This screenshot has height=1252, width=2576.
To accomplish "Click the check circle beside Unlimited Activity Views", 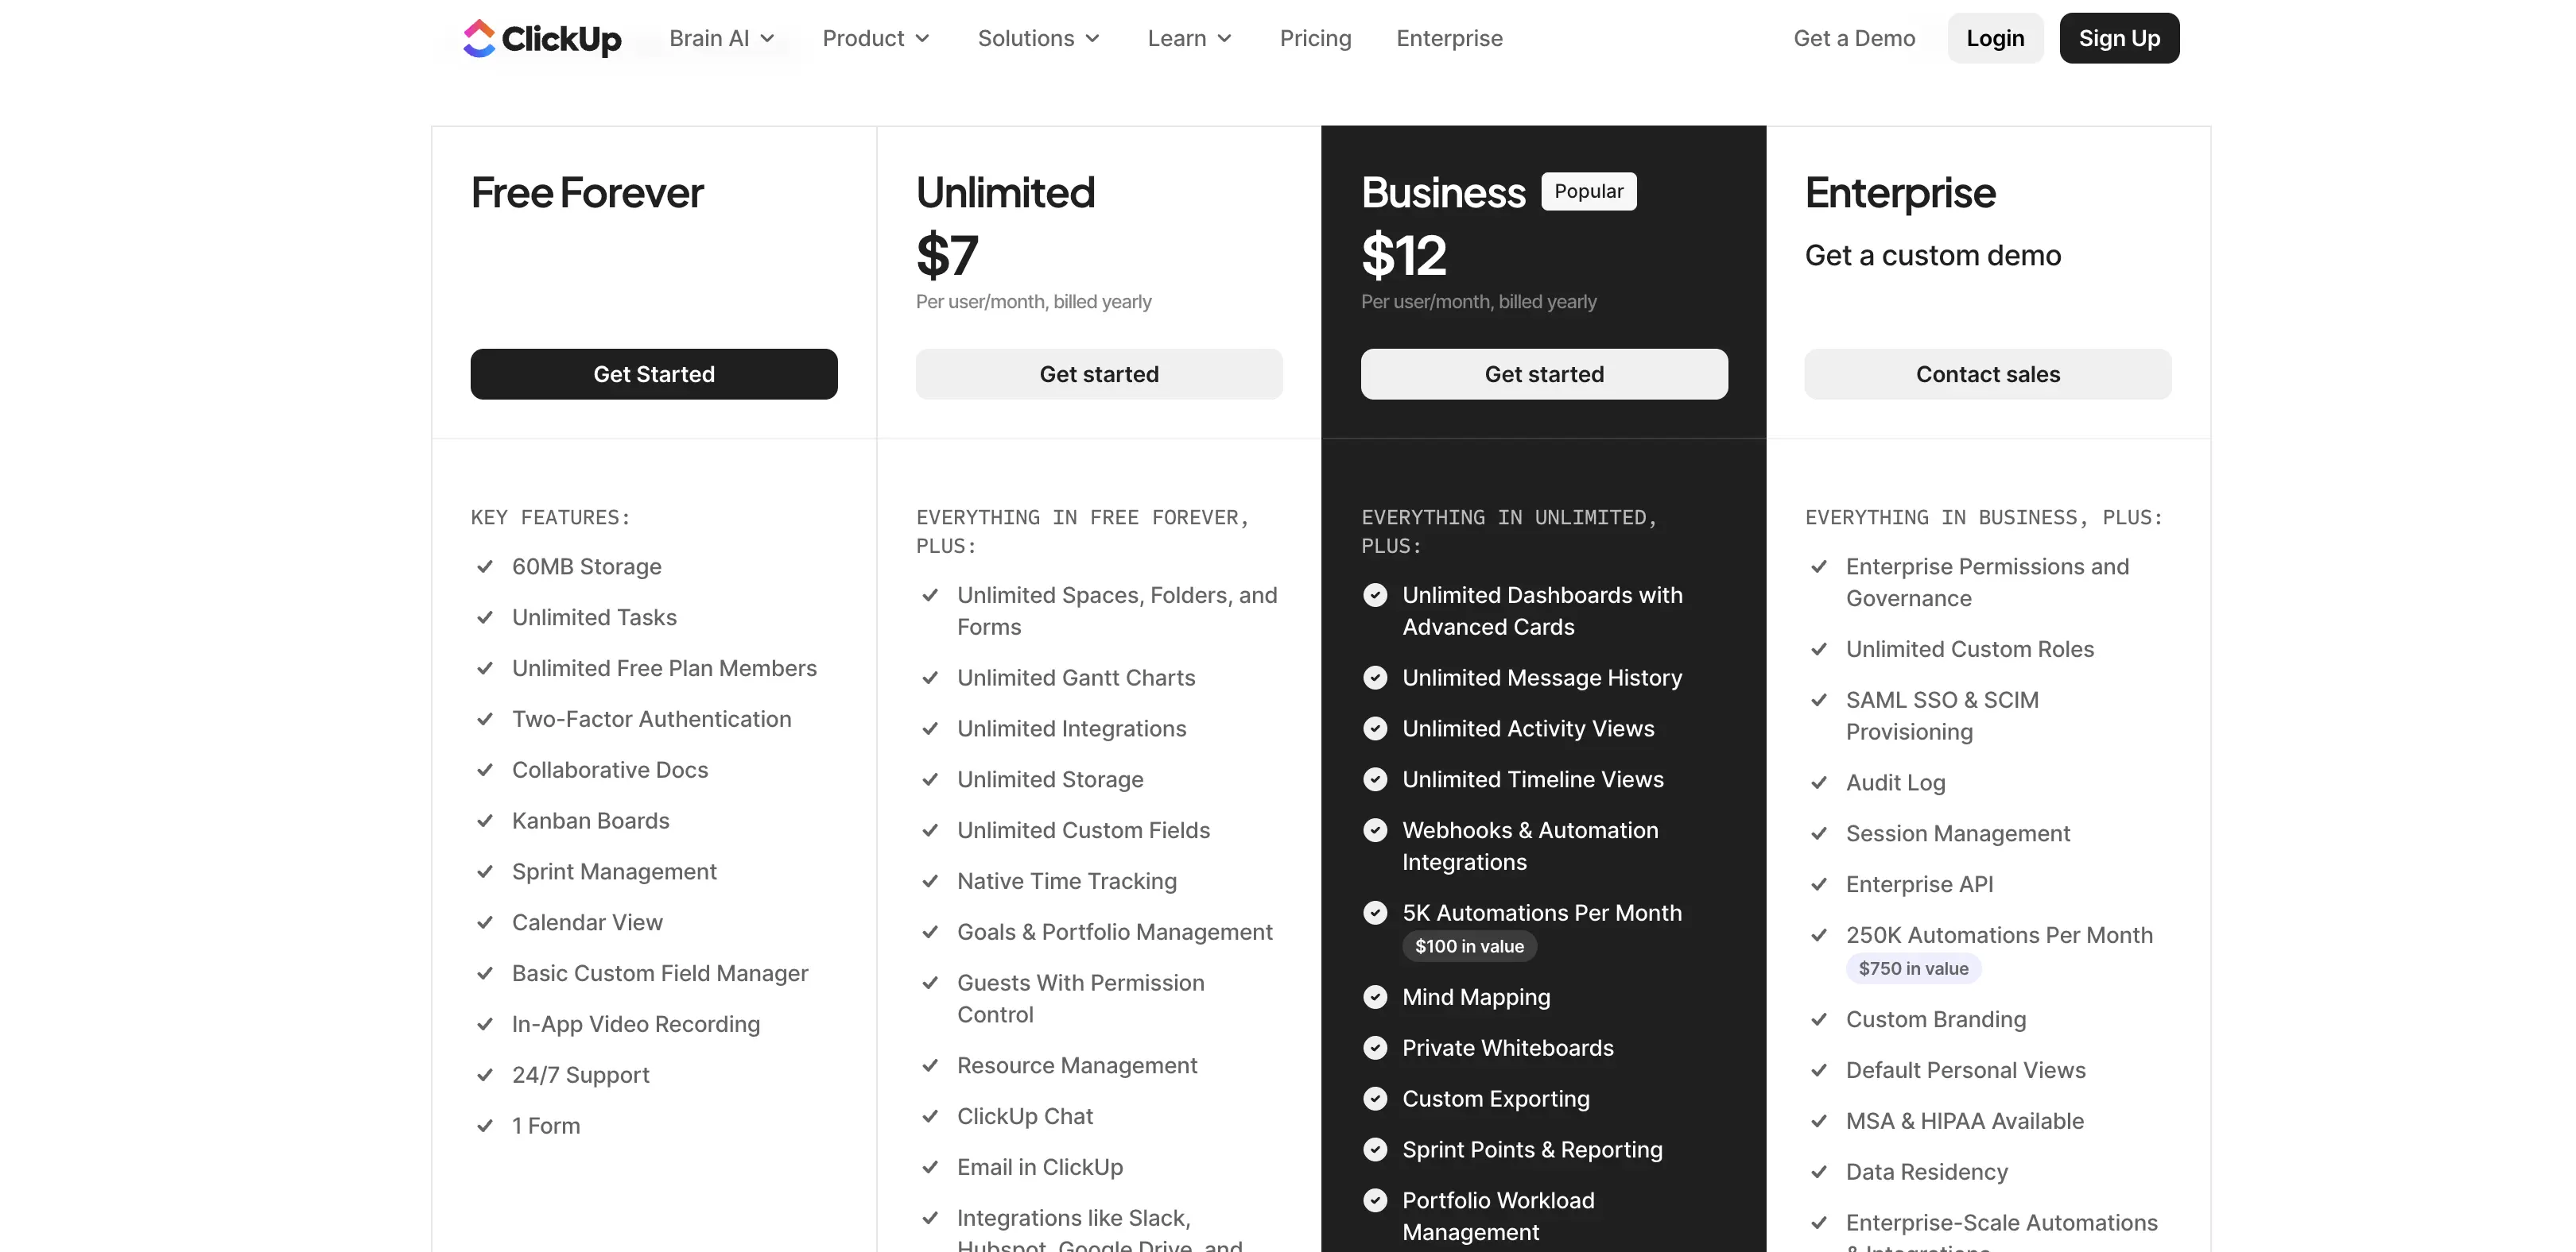I will click(x=1375, y=728).
